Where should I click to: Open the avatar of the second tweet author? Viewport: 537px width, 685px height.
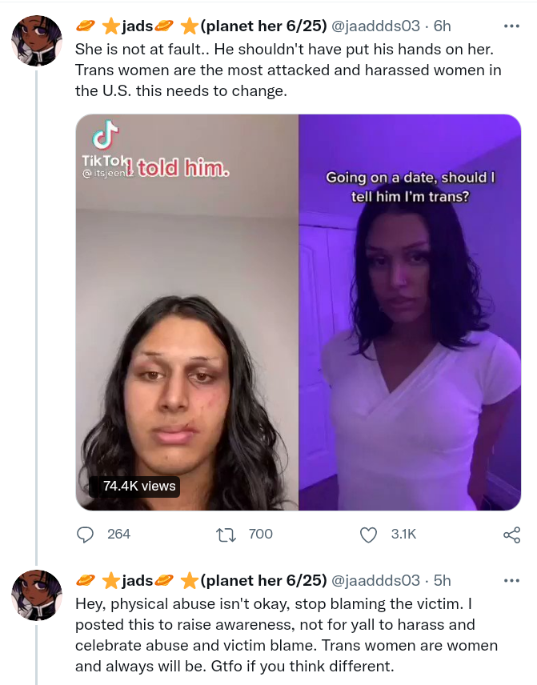point(37,595)
